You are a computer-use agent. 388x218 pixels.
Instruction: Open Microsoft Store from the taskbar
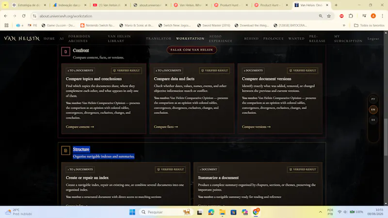pyautogui.click(x=233, y=212)
